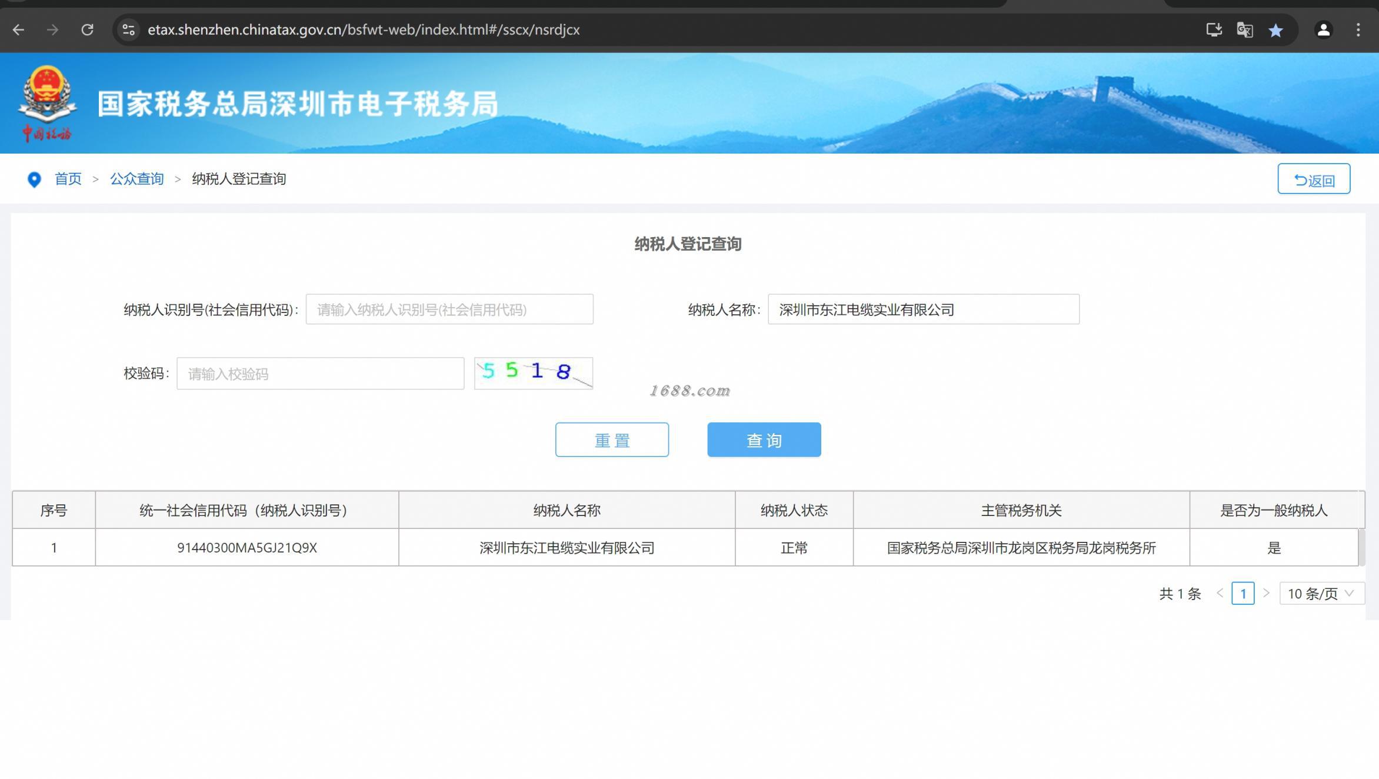Click the table's vertical scrollbar
Viewport: 1379px width, 779px height.
pos(1361,547)
